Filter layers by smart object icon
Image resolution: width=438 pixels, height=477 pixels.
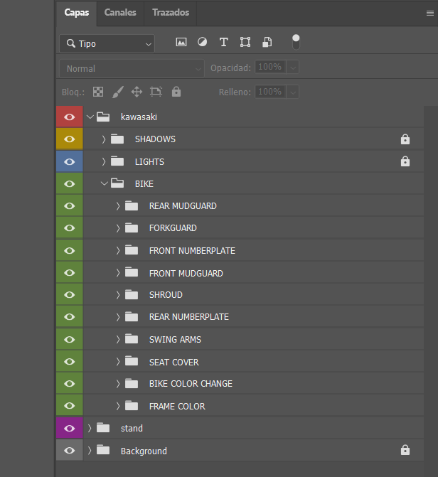(x=267, y=43)
